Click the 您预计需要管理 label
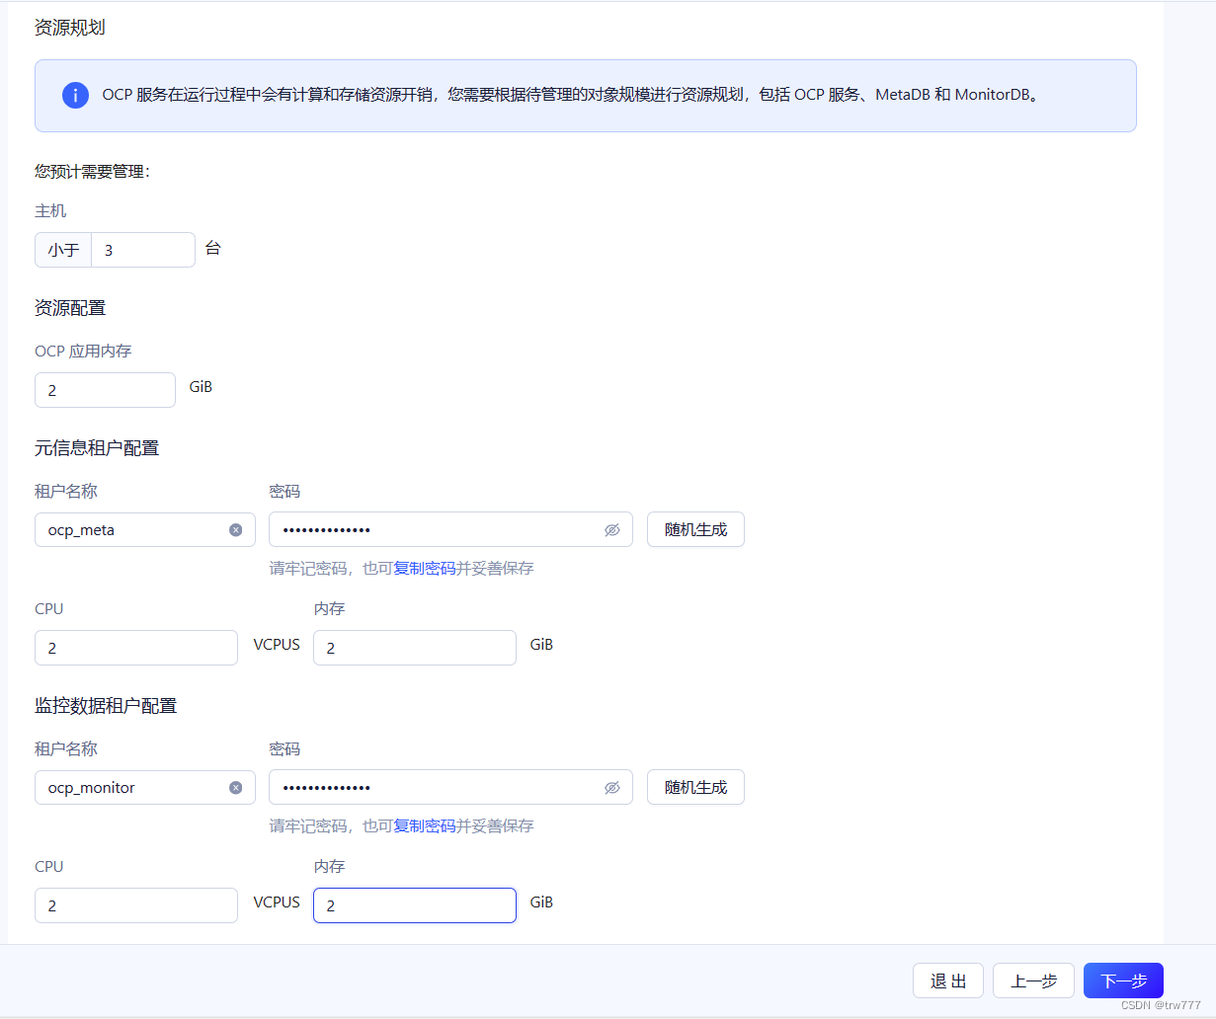This screenshot has width=1216, height=1019. pyautogui.click(x=92, y=172)
